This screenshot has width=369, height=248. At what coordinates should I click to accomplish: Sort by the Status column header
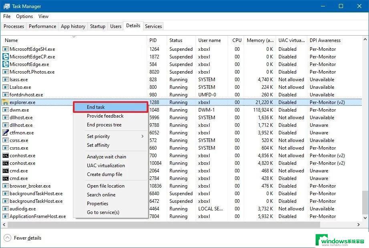tap(181, 40)
